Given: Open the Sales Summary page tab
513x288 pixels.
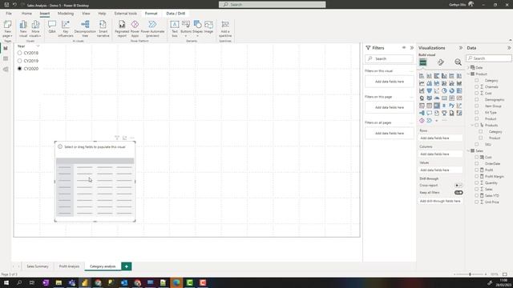Looking at the screenshot, I should click(38, 266).
